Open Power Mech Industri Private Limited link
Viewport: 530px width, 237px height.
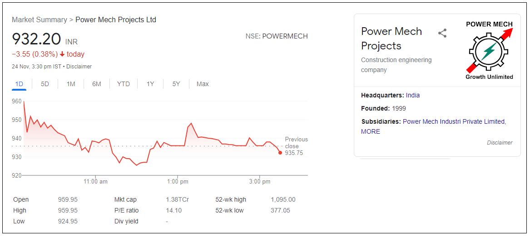[454, 121]
